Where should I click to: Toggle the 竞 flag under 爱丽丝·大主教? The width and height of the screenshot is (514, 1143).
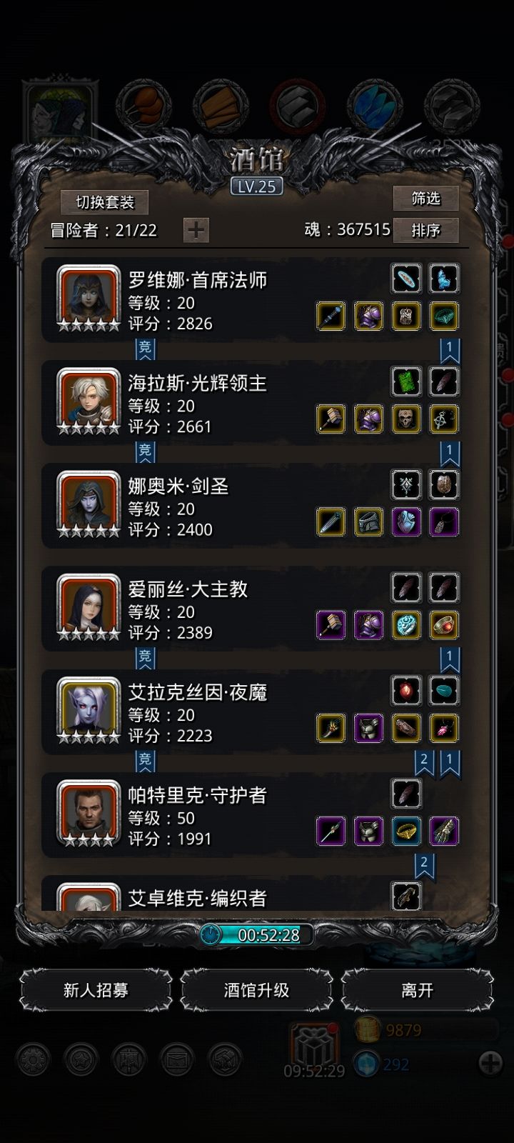[145, 657]
